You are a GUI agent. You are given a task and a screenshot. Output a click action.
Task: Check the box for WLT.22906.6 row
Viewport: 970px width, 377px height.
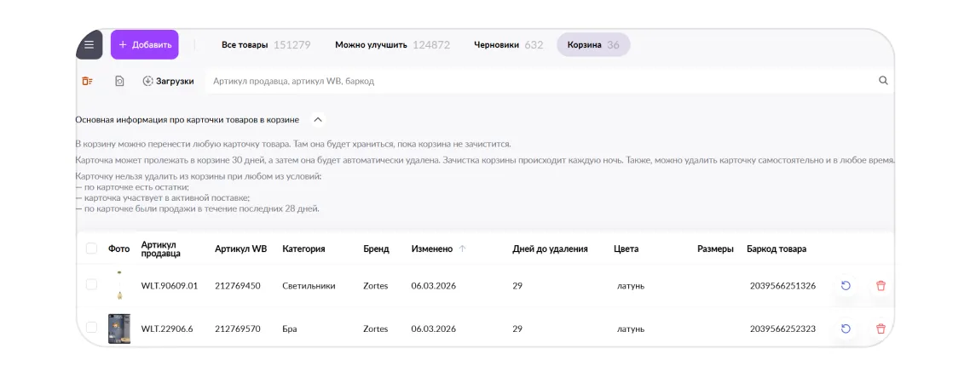(91, 328)
